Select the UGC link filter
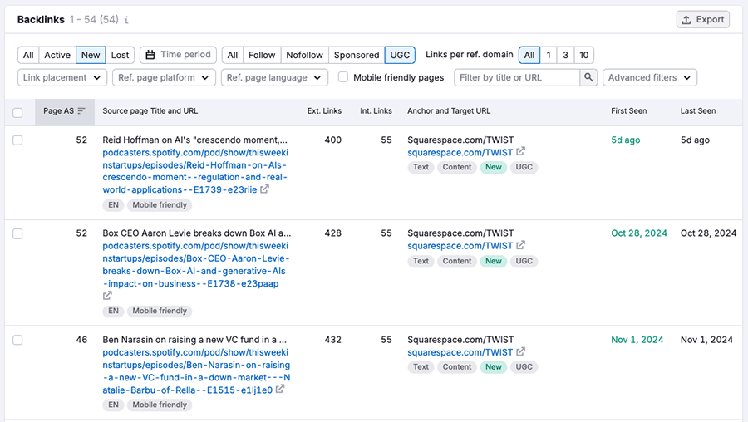This screenshot has height=422, width=748. 400,55
